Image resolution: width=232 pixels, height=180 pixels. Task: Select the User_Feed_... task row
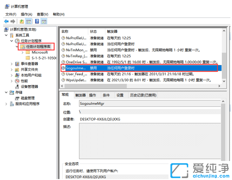tap(141, 74)
